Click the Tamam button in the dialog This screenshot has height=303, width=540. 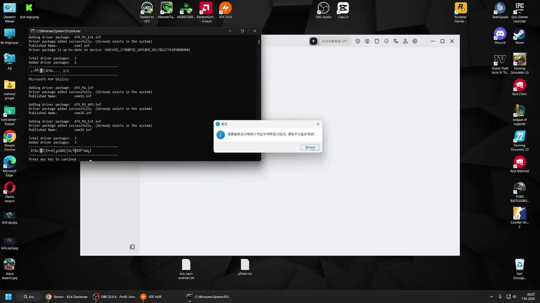pos(310,147)
